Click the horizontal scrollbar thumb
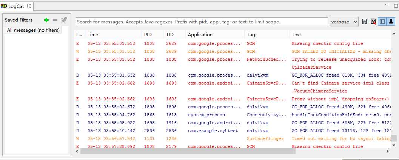Viewport: 399px width, 160px height. pyautogui.click(x=188, y=151)
